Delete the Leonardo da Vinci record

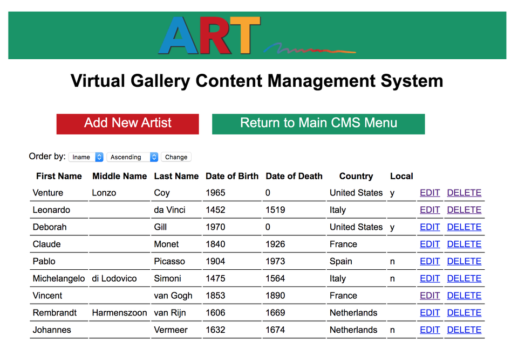(x=464, y=209)
